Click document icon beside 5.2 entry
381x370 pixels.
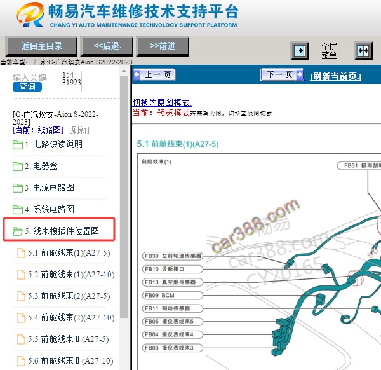(x=21, y=275)
